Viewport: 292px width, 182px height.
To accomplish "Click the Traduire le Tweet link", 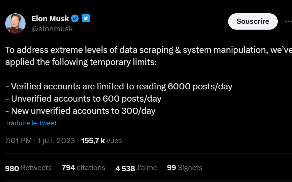I will pyautogui.click(x=31, y=123).
